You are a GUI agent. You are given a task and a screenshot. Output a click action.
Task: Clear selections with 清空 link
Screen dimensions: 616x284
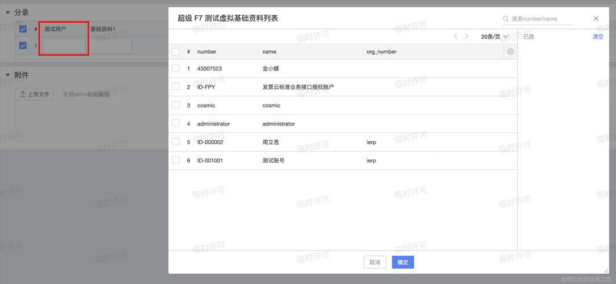(598, 36)
